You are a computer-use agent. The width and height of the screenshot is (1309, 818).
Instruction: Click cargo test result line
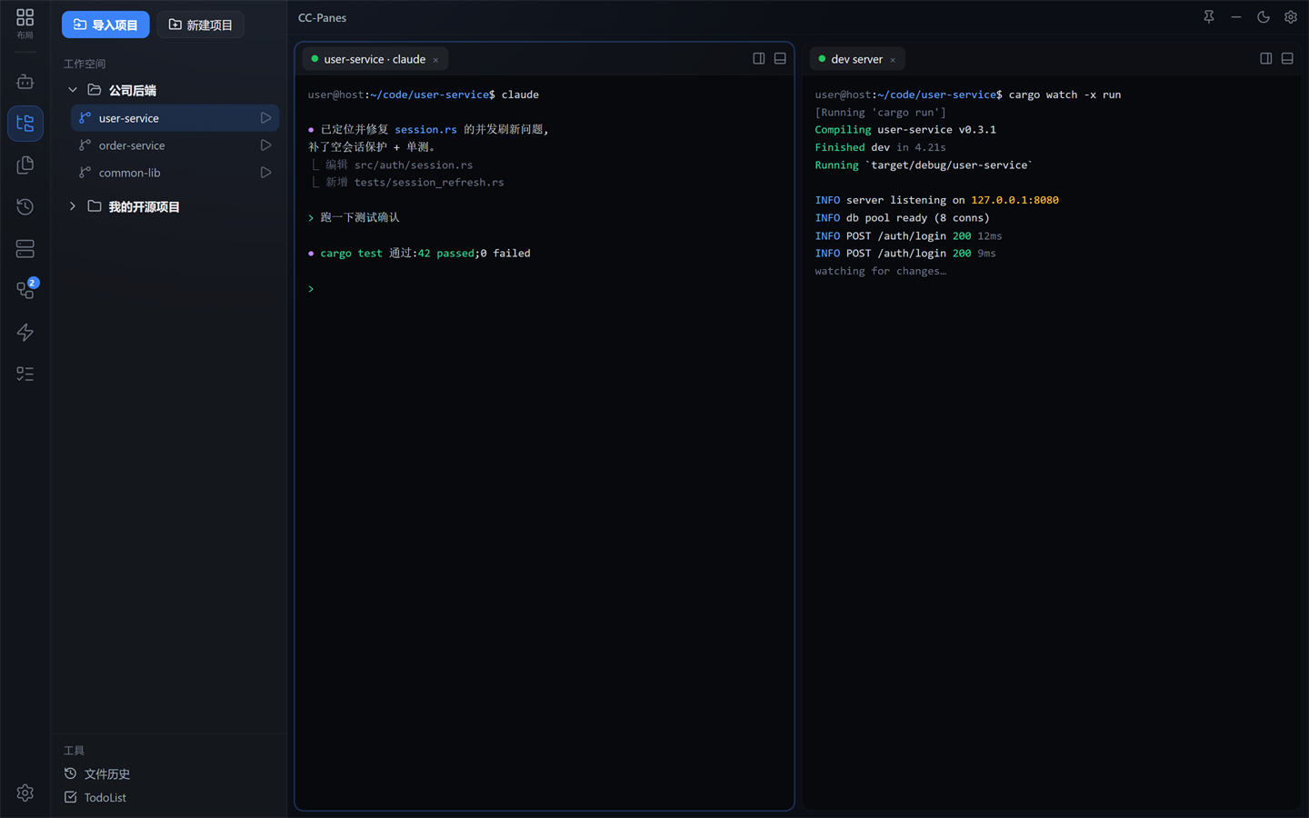pos(419,253)
